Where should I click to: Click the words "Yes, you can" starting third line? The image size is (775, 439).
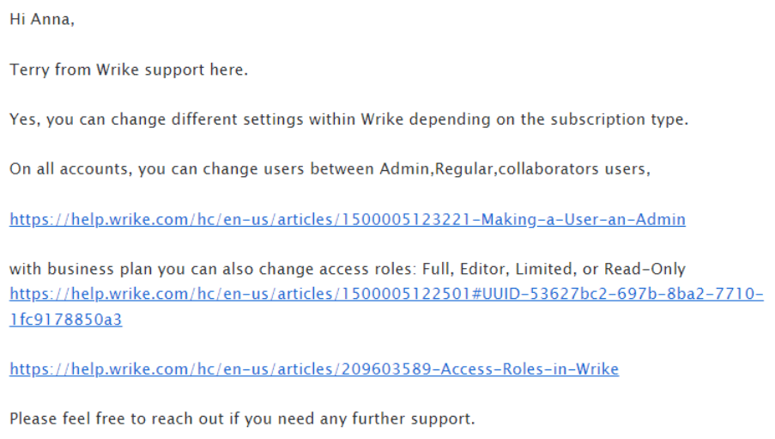click(x=58, y=119)
